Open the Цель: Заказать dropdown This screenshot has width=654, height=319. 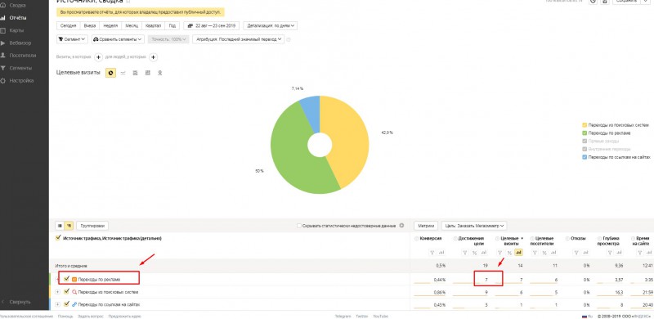coord(474,226)
